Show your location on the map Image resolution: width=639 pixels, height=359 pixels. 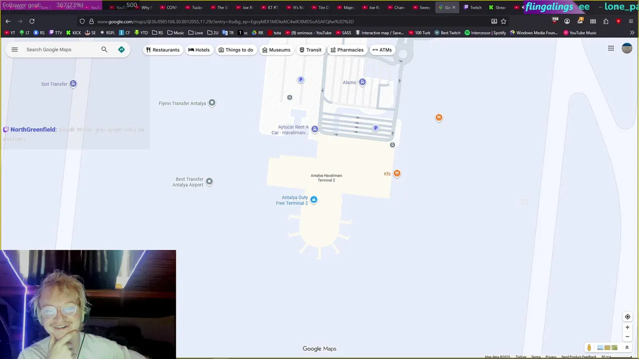(x=628, y=317)
